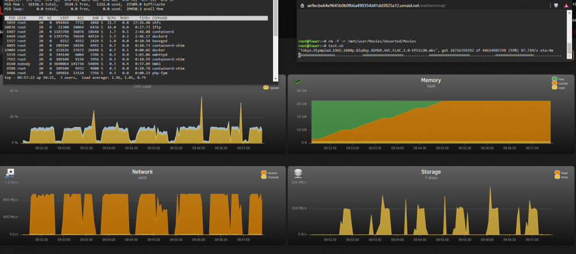Viewport: 576px width, 254px height.
Task: Toggle the Storage Write legend entry
Action: click(x=558, y=176)
